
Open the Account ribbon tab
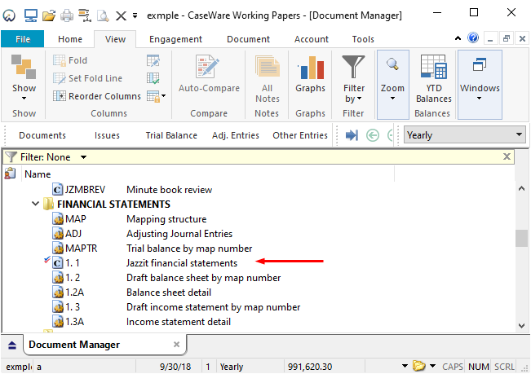[x=312, y=39]
